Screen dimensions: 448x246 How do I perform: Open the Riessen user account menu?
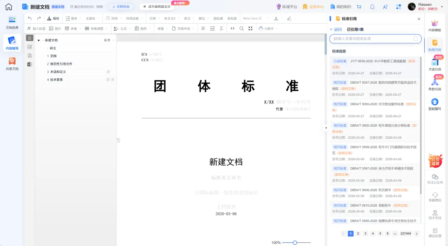pos(426,7)
